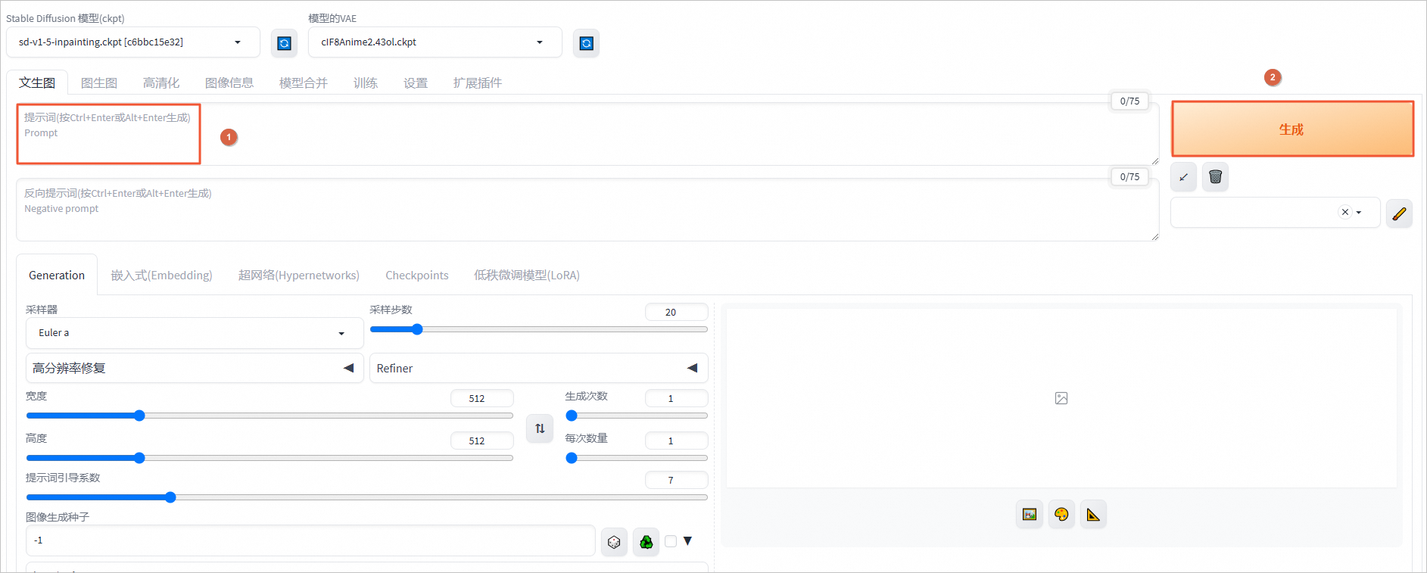Screen dimensions: 1427x573
Task: Tick the extra seed options checkbox
Action: (671, 541)
